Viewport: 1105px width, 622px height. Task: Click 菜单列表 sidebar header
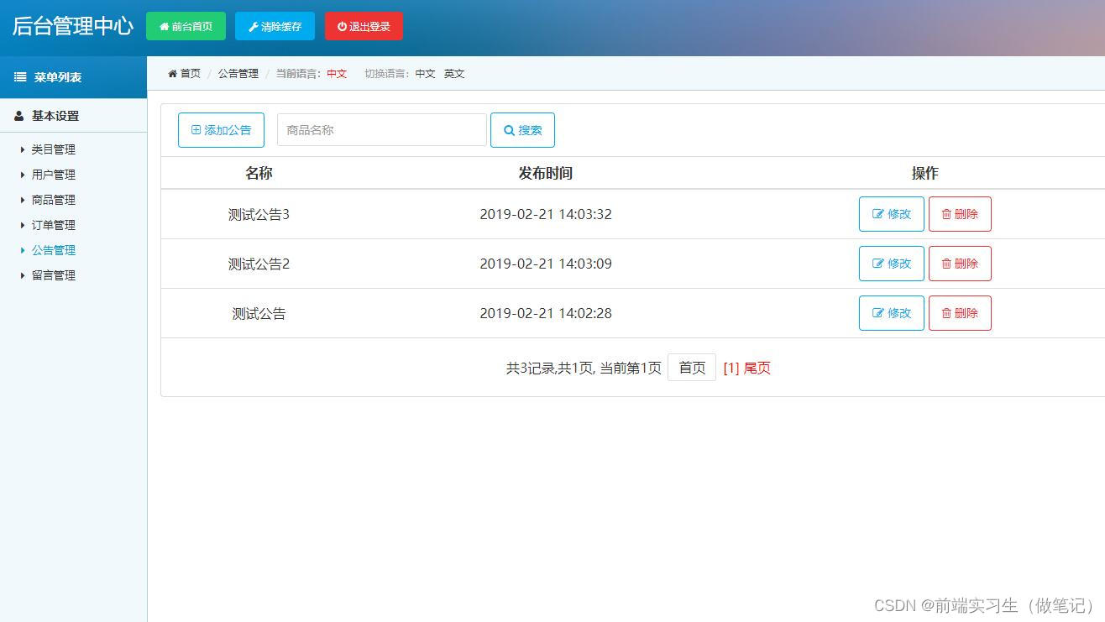[x=73, y=77]
